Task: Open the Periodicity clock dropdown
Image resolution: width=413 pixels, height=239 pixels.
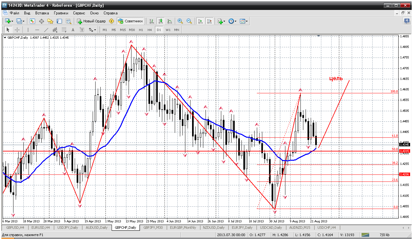Action: coord(235,21)
